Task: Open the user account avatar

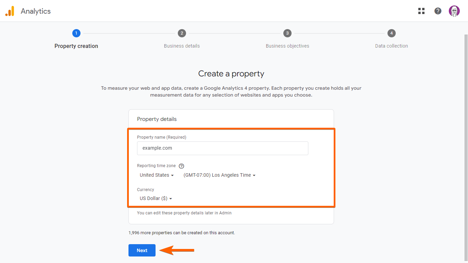Action: [454, 11]
